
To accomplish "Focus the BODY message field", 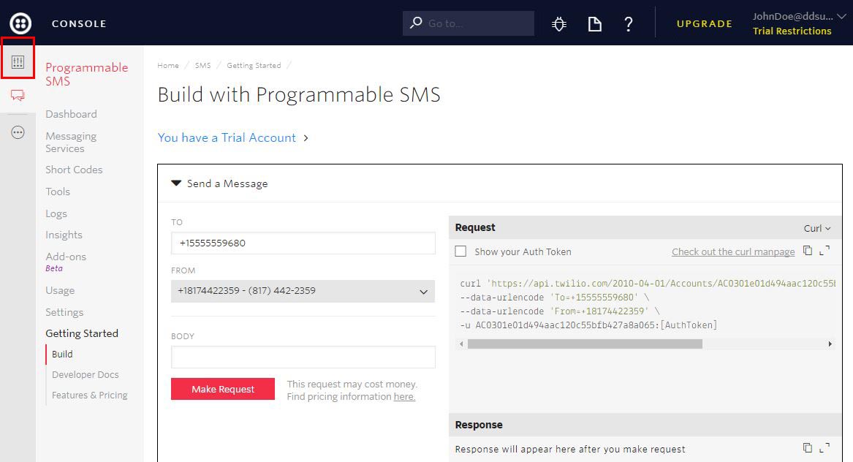I will [303, 357].
